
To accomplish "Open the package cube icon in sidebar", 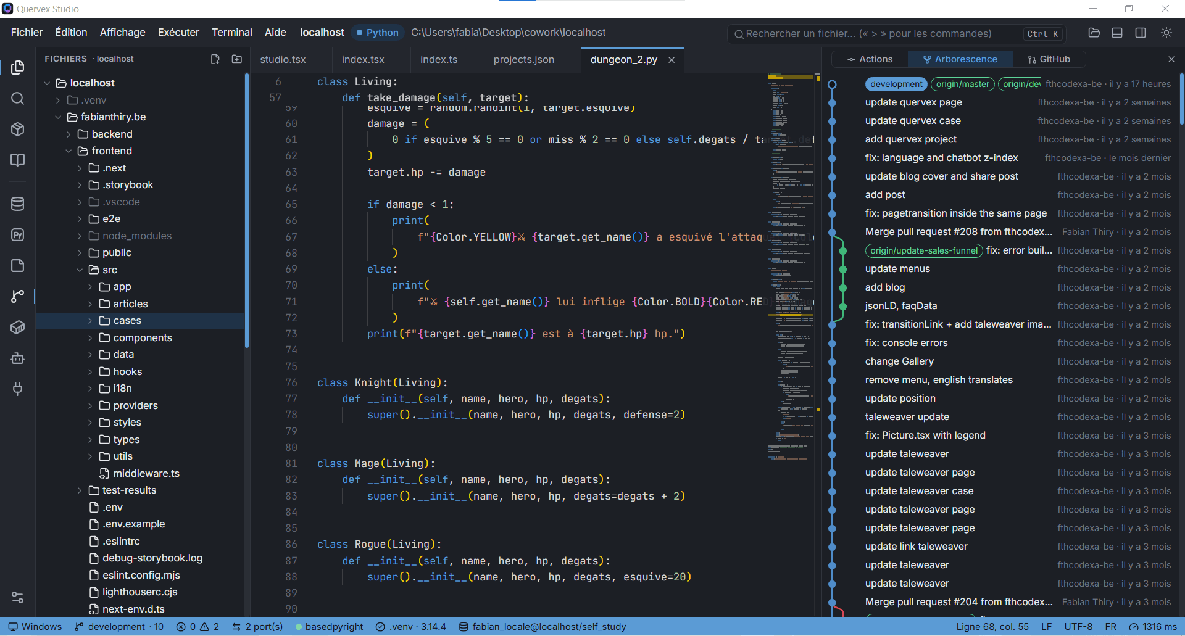I will point(18,130).
